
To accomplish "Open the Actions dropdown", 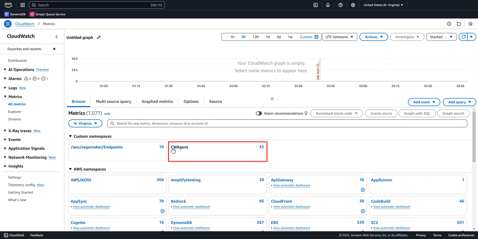I will (x=373, y=37).
